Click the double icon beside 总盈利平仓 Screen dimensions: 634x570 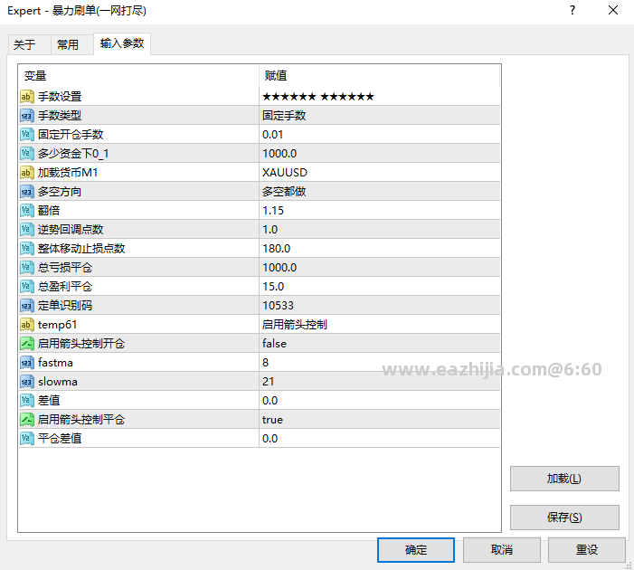[27, 287]
